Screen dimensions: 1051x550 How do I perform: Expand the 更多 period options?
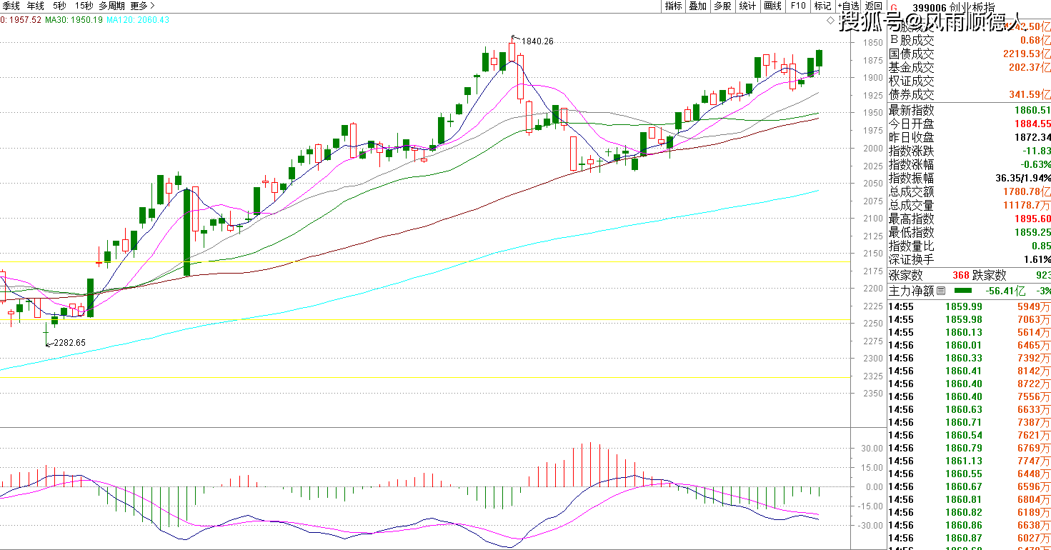point(142,6)
